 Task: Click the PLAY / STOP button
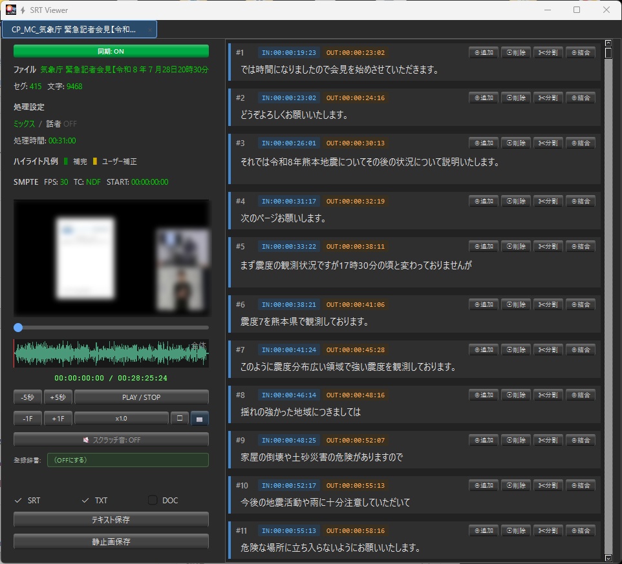click(x=141, y=397)
